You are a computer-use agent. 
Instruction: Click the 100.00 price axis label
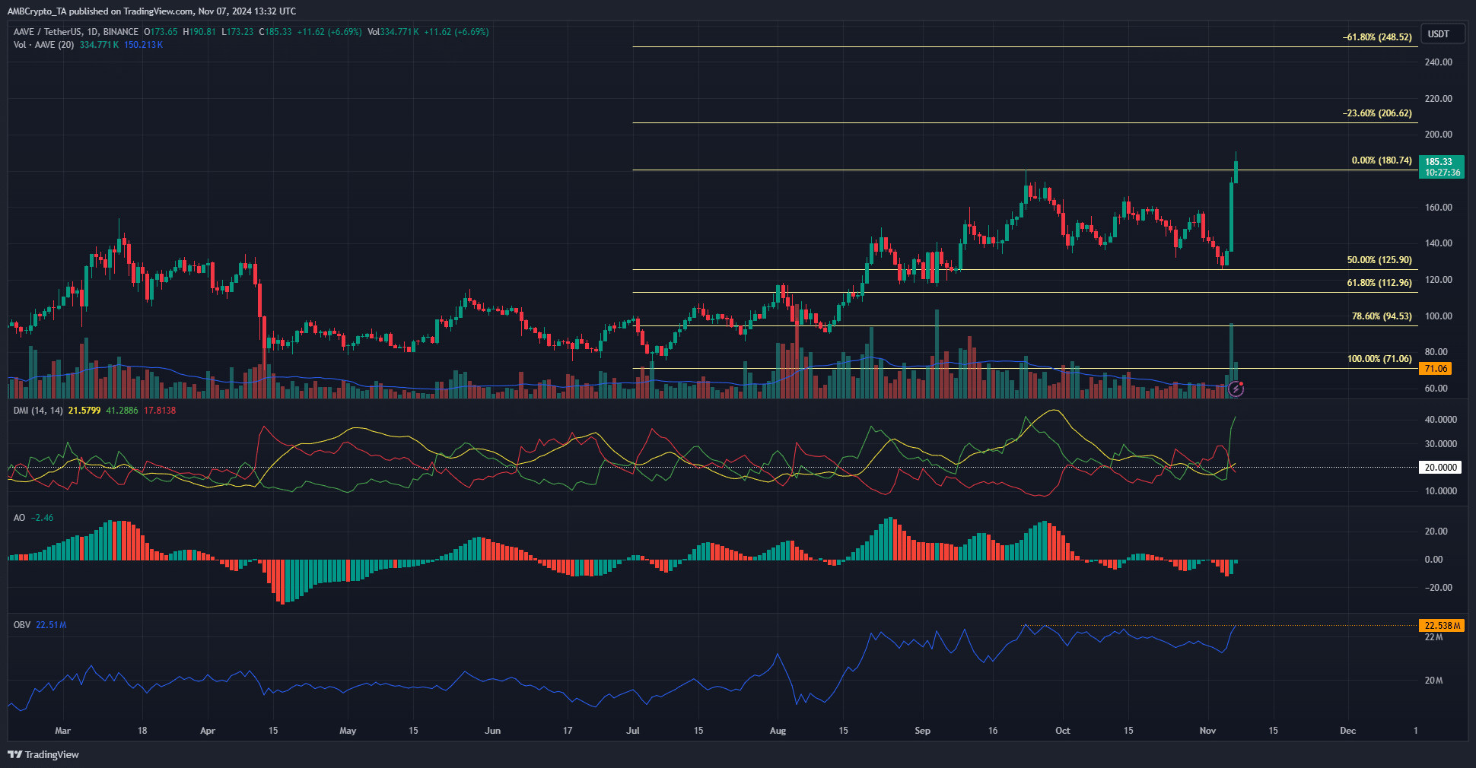[x=1438, y=316]
